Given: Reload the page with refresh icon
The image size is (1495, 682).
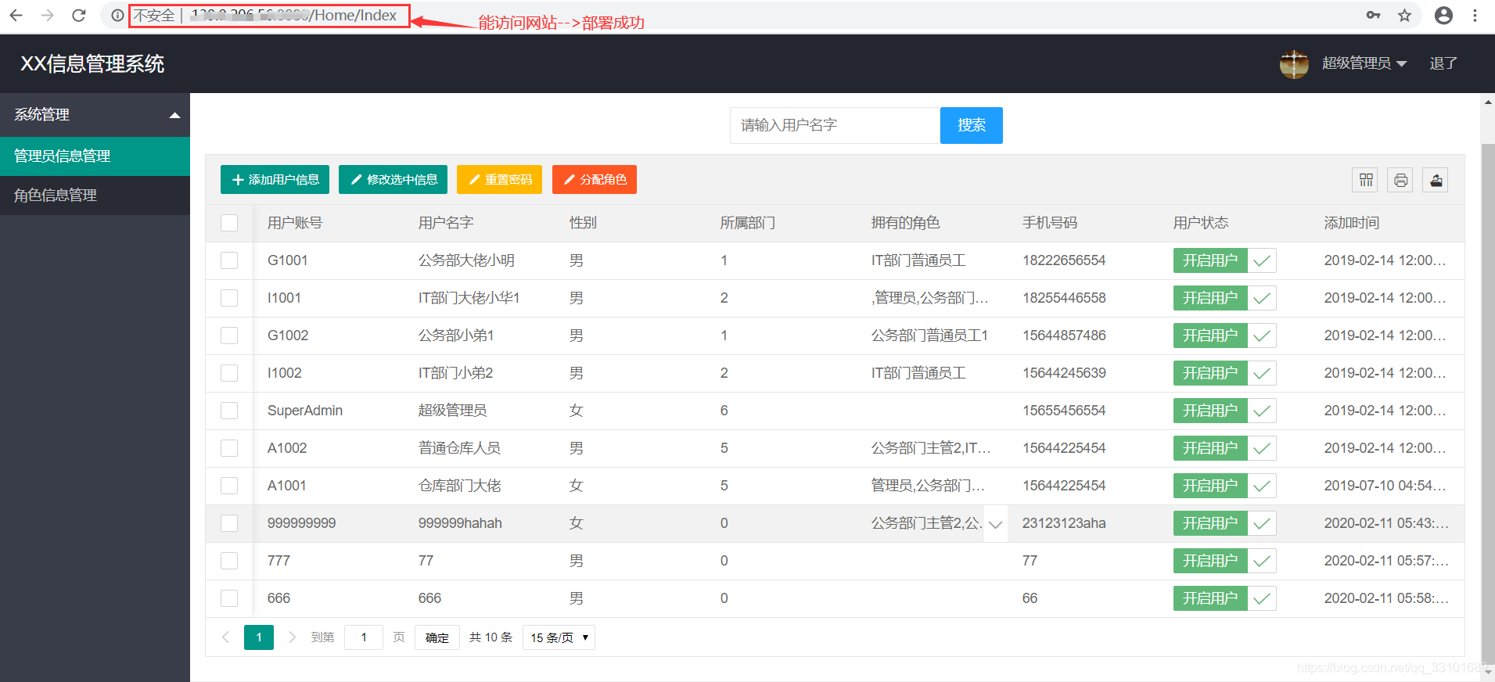Looking at the screenshot, I should coord(78,15).
